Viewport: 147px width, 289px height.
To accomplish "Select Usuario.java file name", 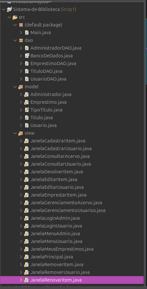I will click(x=44, y=125).
